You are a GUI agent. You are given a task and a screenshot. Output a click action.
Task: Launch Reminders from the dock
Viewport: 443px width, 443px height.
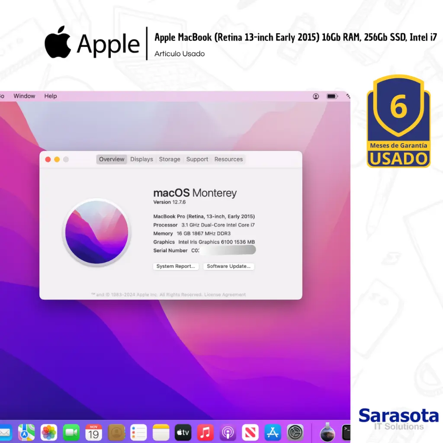click(139, 432)
